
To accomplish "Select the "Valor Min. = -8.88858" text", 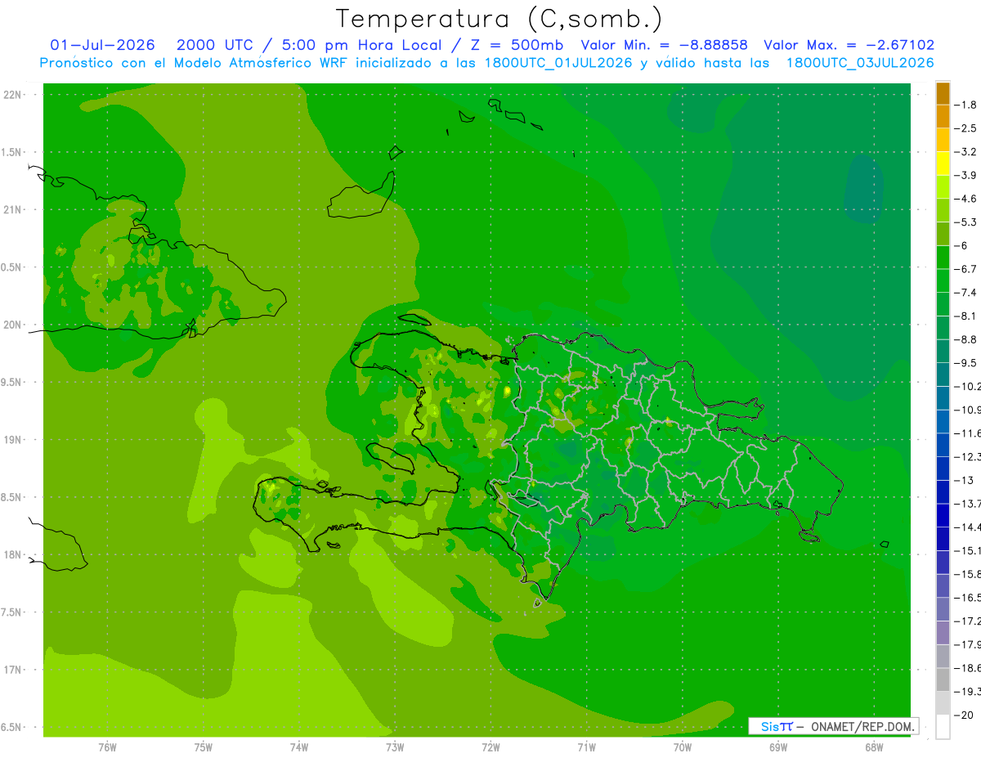I will (x=665, y=45).
